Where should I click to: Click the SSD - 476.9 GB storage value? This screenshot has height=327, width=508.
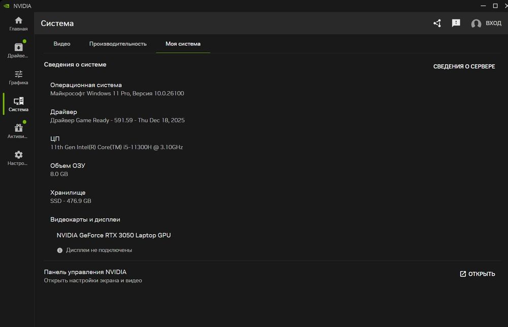tap(71, 201)
